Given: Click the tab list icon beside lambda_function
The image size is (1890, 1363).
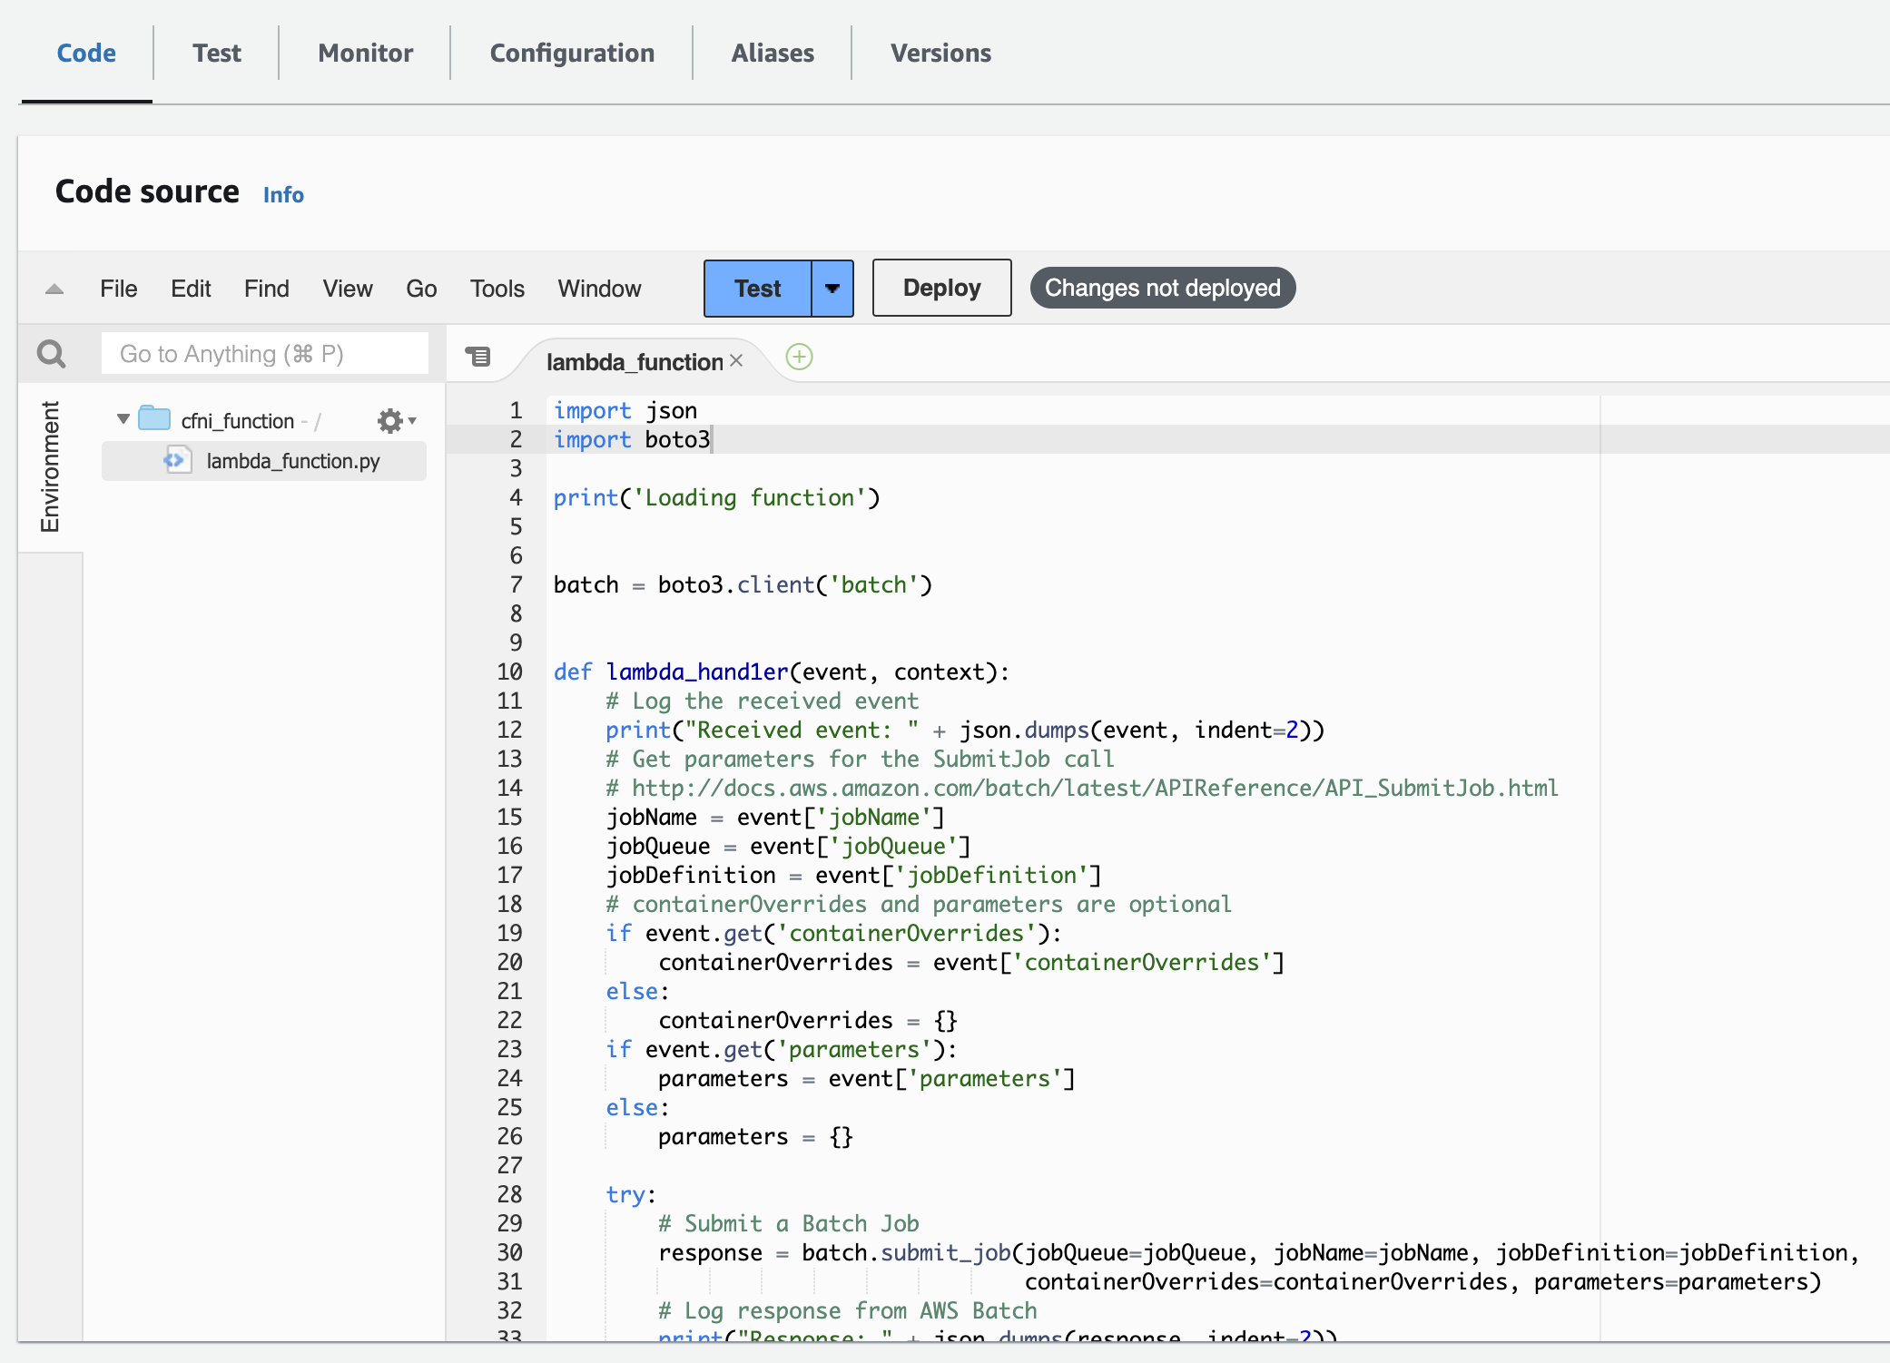Looking at the screenshot, I should point(477,357).
